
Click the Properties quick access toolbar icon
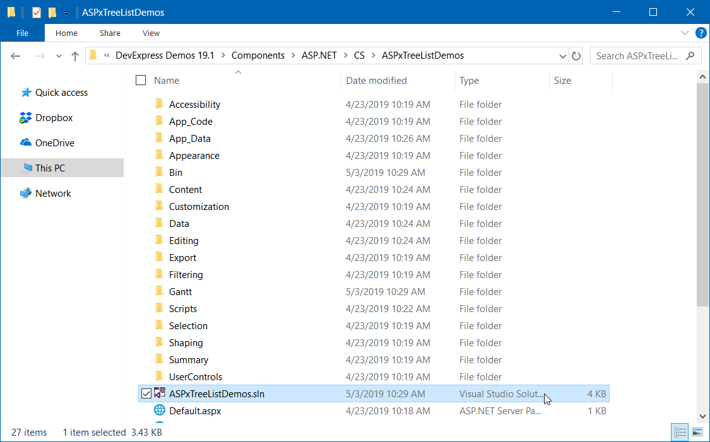pyautogui.click(x=36, y=12)
